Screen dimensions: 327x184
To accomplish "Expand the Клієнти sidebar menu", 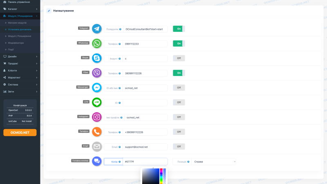I will pos(20,70).
